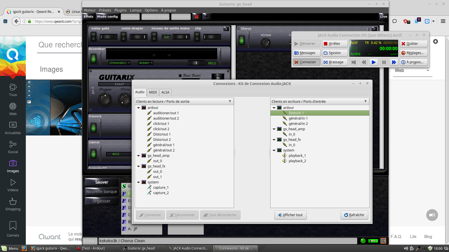Screen dimensions: 449x252
Task: Collapse gx_head_amp in input ports list
Action: [x=274, y=129]
